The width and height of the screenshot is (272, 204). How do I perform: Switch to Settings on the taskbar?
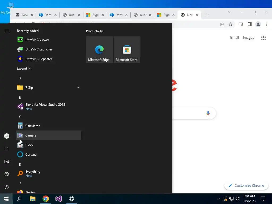pyautogui.click(x=72, y=199)
